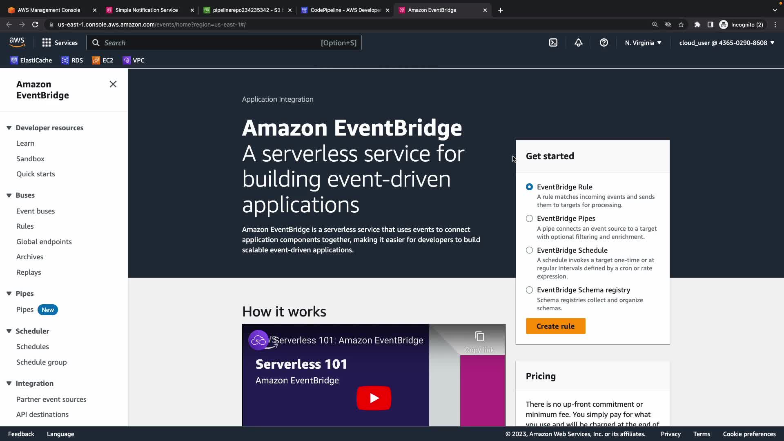This screenshot has width=784, height=441.
Task: Select the EventBridge Schedule radio option
Action: coord(529,250)
